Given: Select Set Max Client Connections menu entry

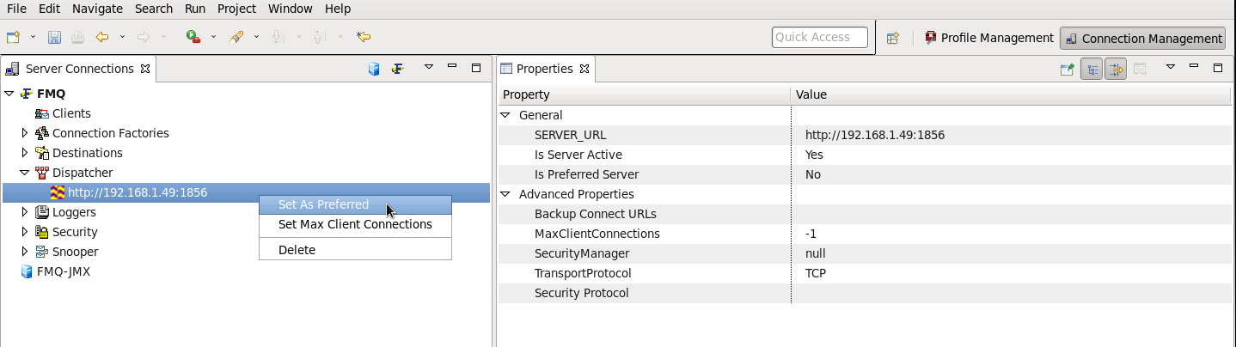Looking at the screenshot, I should (x=355, y=224).
